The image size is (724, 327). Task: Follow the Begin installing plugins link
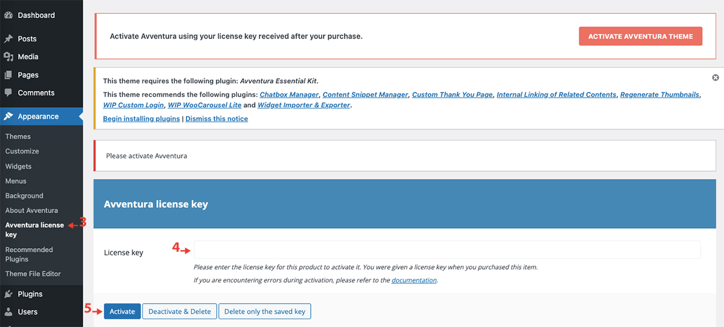coord(141,119)
